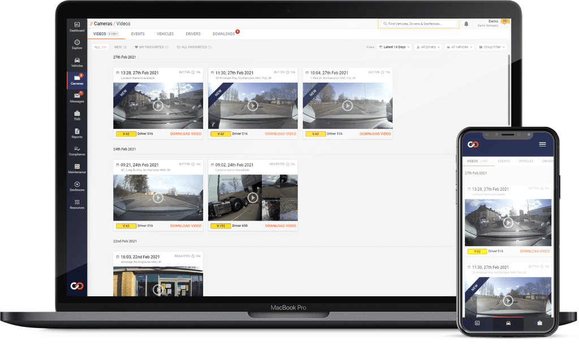Open the Group Filter dropdown

[x=492, y=47]
